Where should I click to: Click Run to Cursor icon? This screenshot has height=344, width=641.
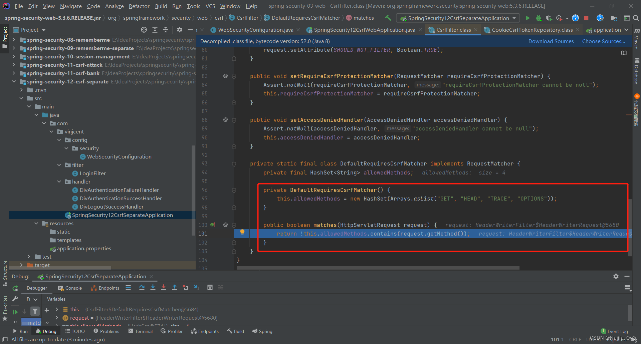point(197,287)
